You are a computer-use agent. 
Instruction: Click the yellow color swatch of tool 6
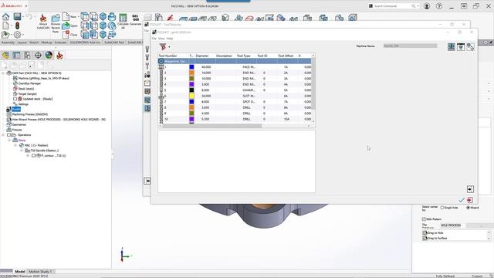pos(191,96)
